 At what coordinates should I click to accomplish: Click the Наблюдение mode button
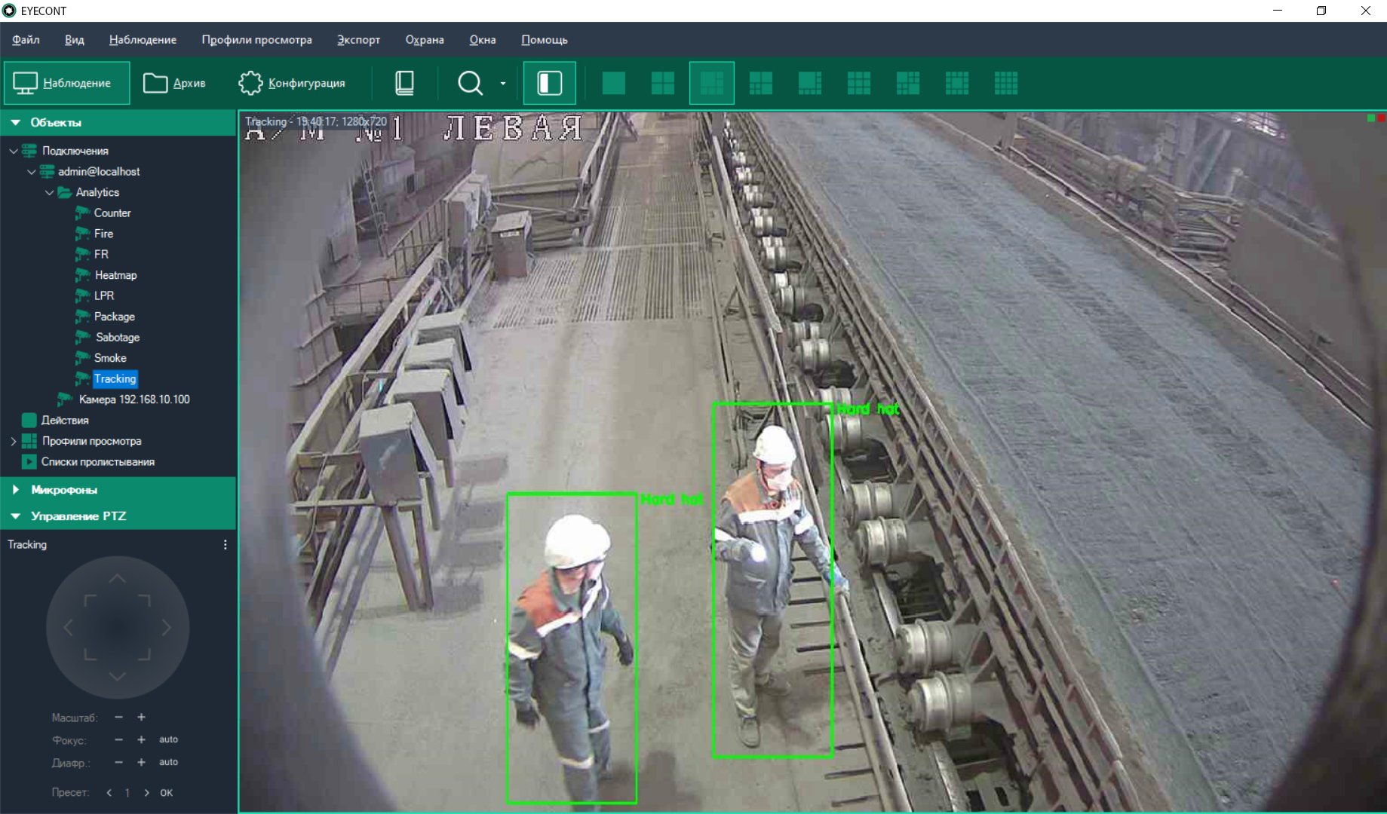pyautogui.click(x=66, y=83)
